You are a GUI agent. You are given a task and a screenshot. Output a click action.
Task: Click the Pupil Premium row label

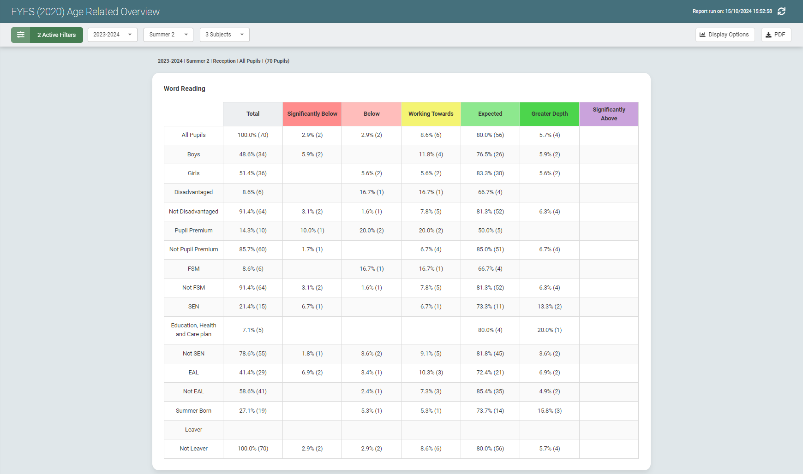pyautogui.click(x=193, y=230)
